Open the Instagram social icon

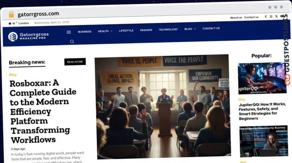[x=271, y=17]
